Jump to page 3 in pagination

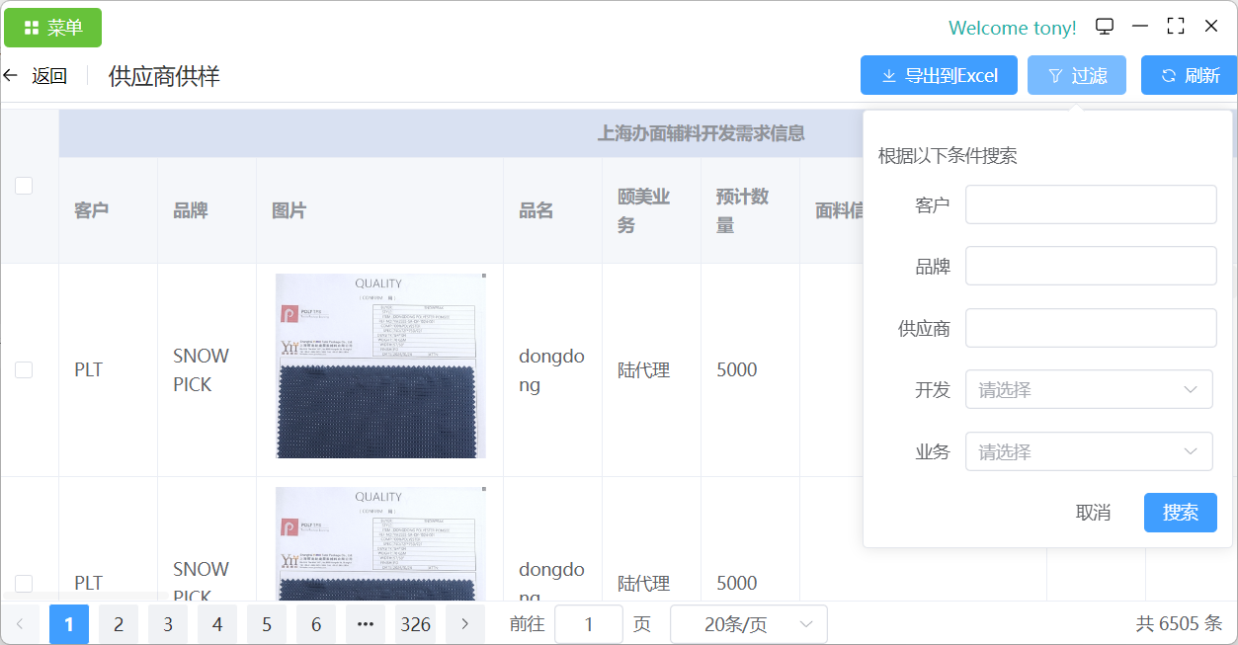(x=168, y=624)
